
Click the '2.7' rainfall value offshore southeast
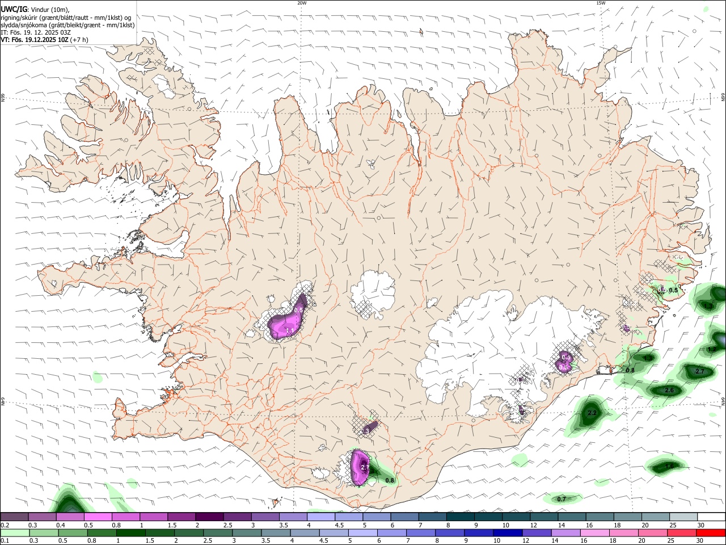(699, 371)
